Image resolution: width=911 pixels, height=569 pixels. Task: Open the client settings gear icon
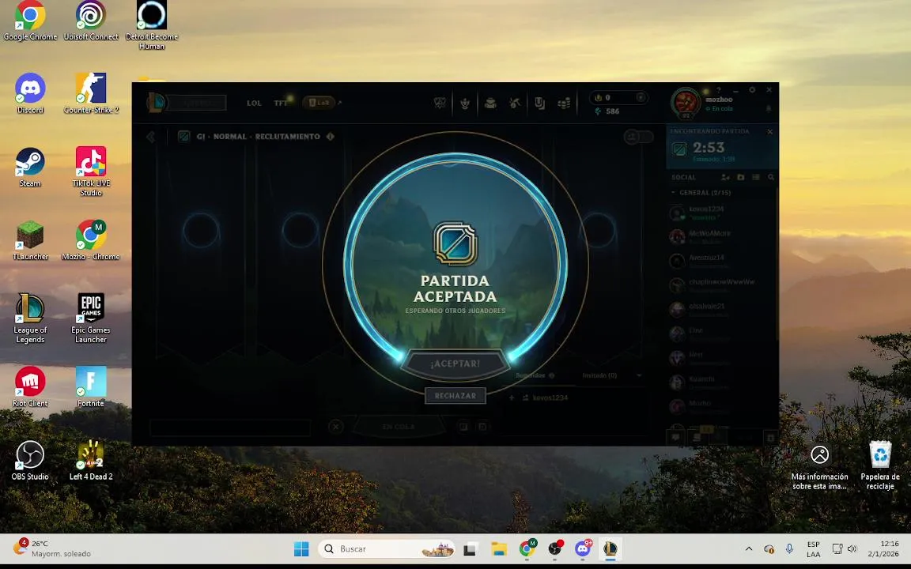coord(752,90)
